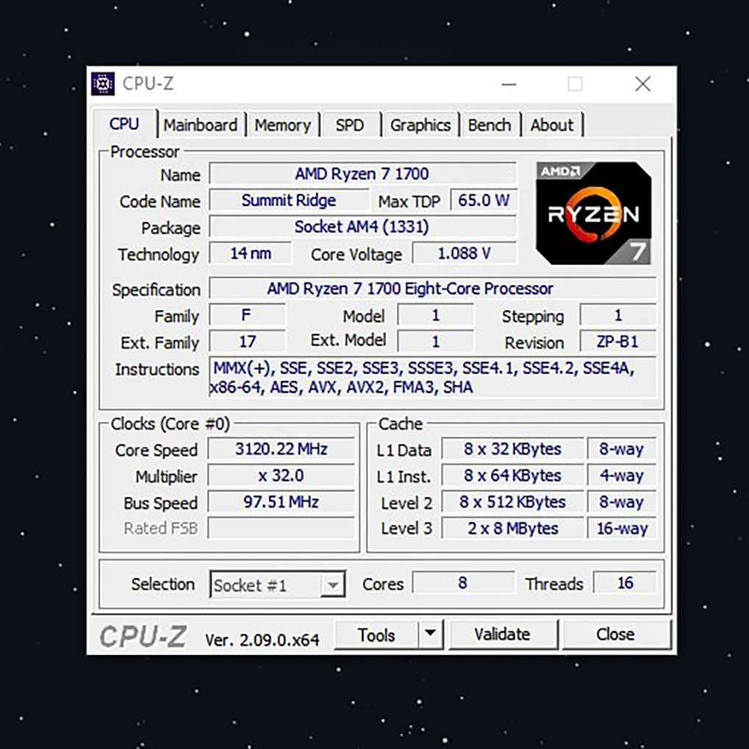The height and width of the screenshot is (749, 749).
Task: Click the Cores value 8
Action: pos(464,583)
